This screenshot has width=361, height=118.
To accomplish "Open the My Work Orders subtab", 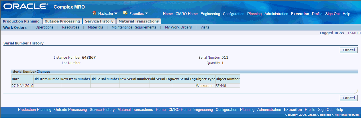I will pos(178,27).
